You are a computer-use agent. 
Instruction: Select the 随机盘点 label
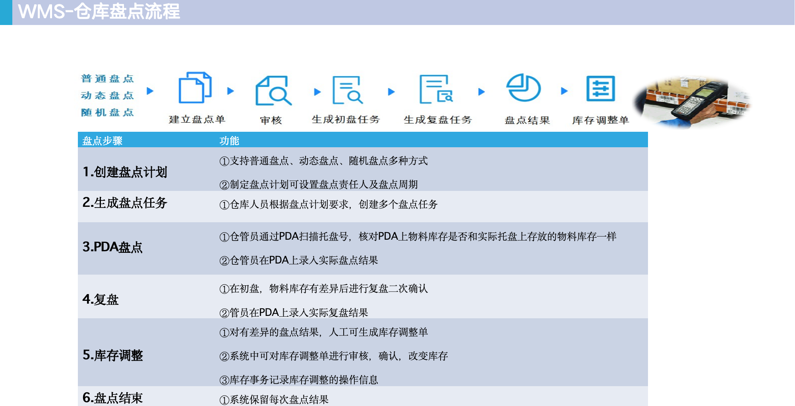point(107,112)
